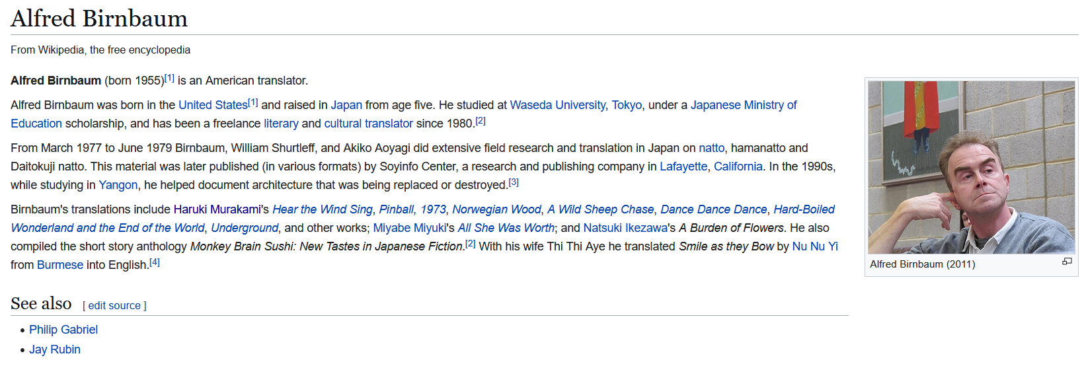This screenshot has width=1082, height=368.
Task: Open the Norwegian Wood link
Action: [496, 209]
